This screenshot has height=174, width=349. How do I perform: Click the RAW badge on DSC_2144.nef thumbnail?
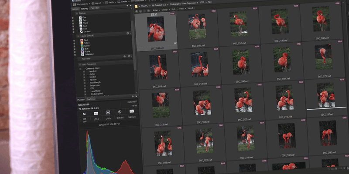[x=213, y=11]
